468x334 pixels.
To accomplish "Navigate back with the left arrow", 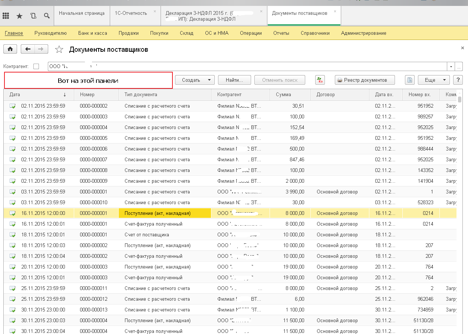I will click(x=28, y=49).
